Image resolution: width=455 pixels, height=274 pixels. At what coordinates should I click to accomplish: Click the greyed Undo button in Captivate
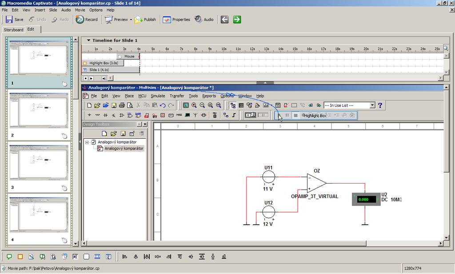tap(37, 20)
